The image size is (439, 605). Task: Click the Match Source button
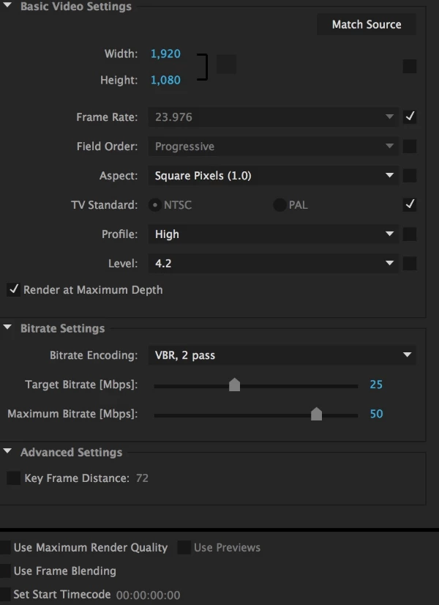[x=366, y=24]
